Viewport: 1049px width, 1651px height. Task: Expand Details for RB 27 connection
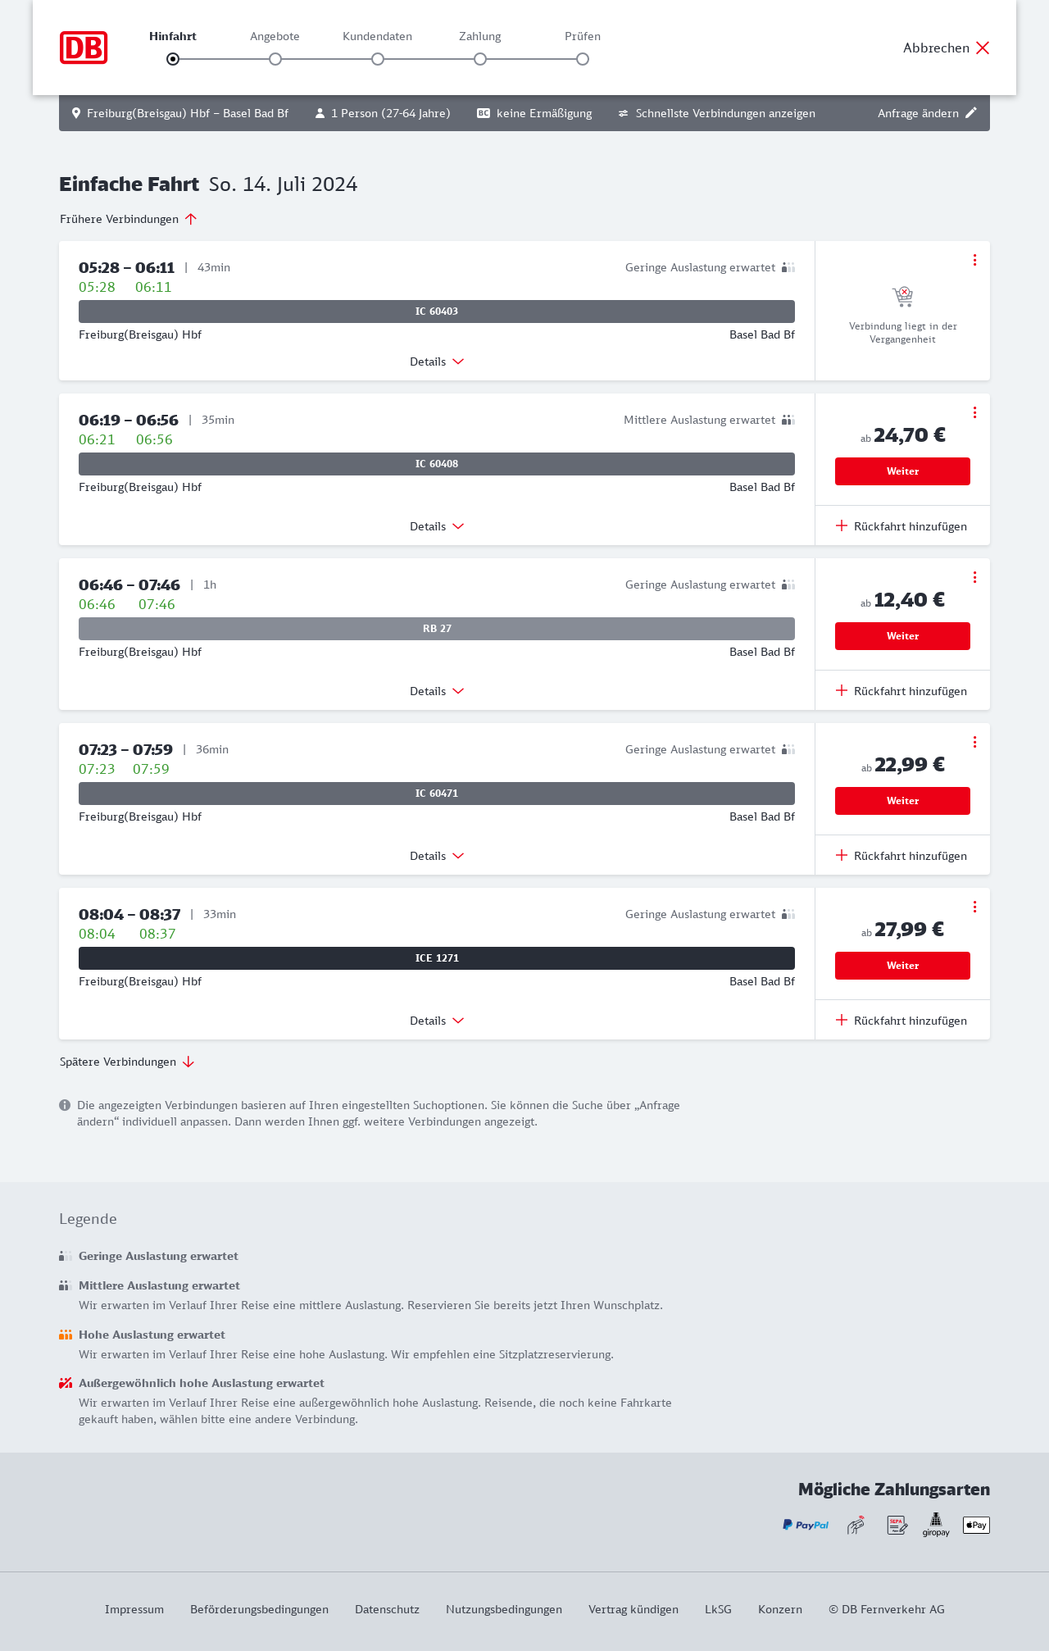click(437, 691)
